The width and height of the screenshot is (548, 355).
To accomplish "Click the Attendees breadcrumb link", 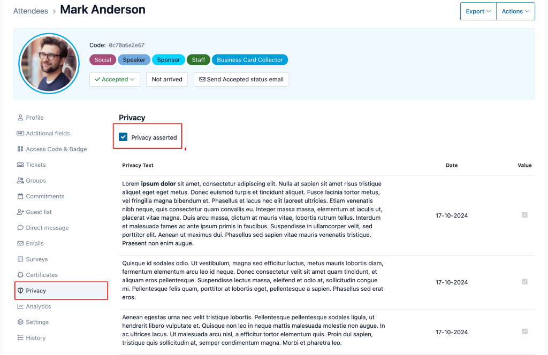I will (x=31, y=11).
